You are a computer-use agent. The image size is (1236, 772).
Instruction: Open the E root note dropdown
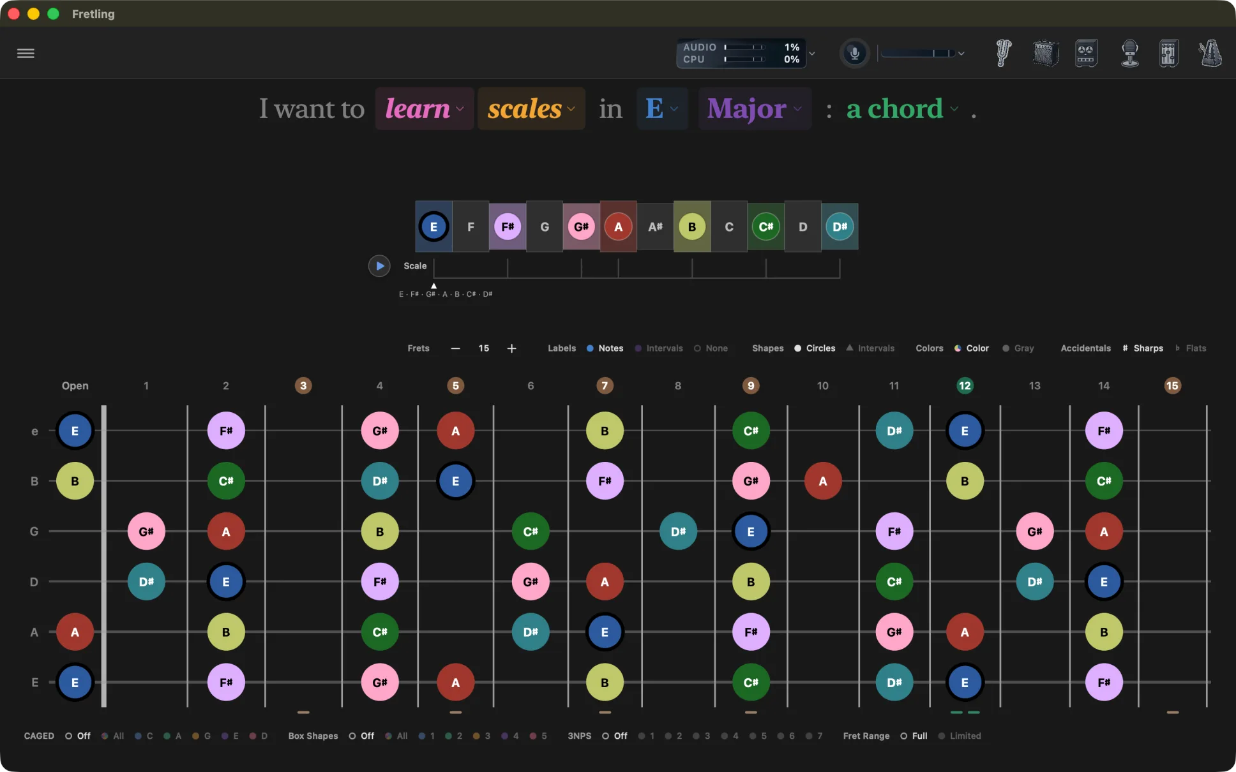(662, 109)
